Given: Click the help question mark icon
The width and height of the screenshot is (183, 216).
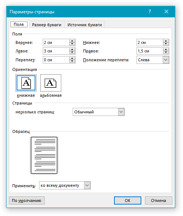Looking at the screenshot, I should [x=150, y=11].
